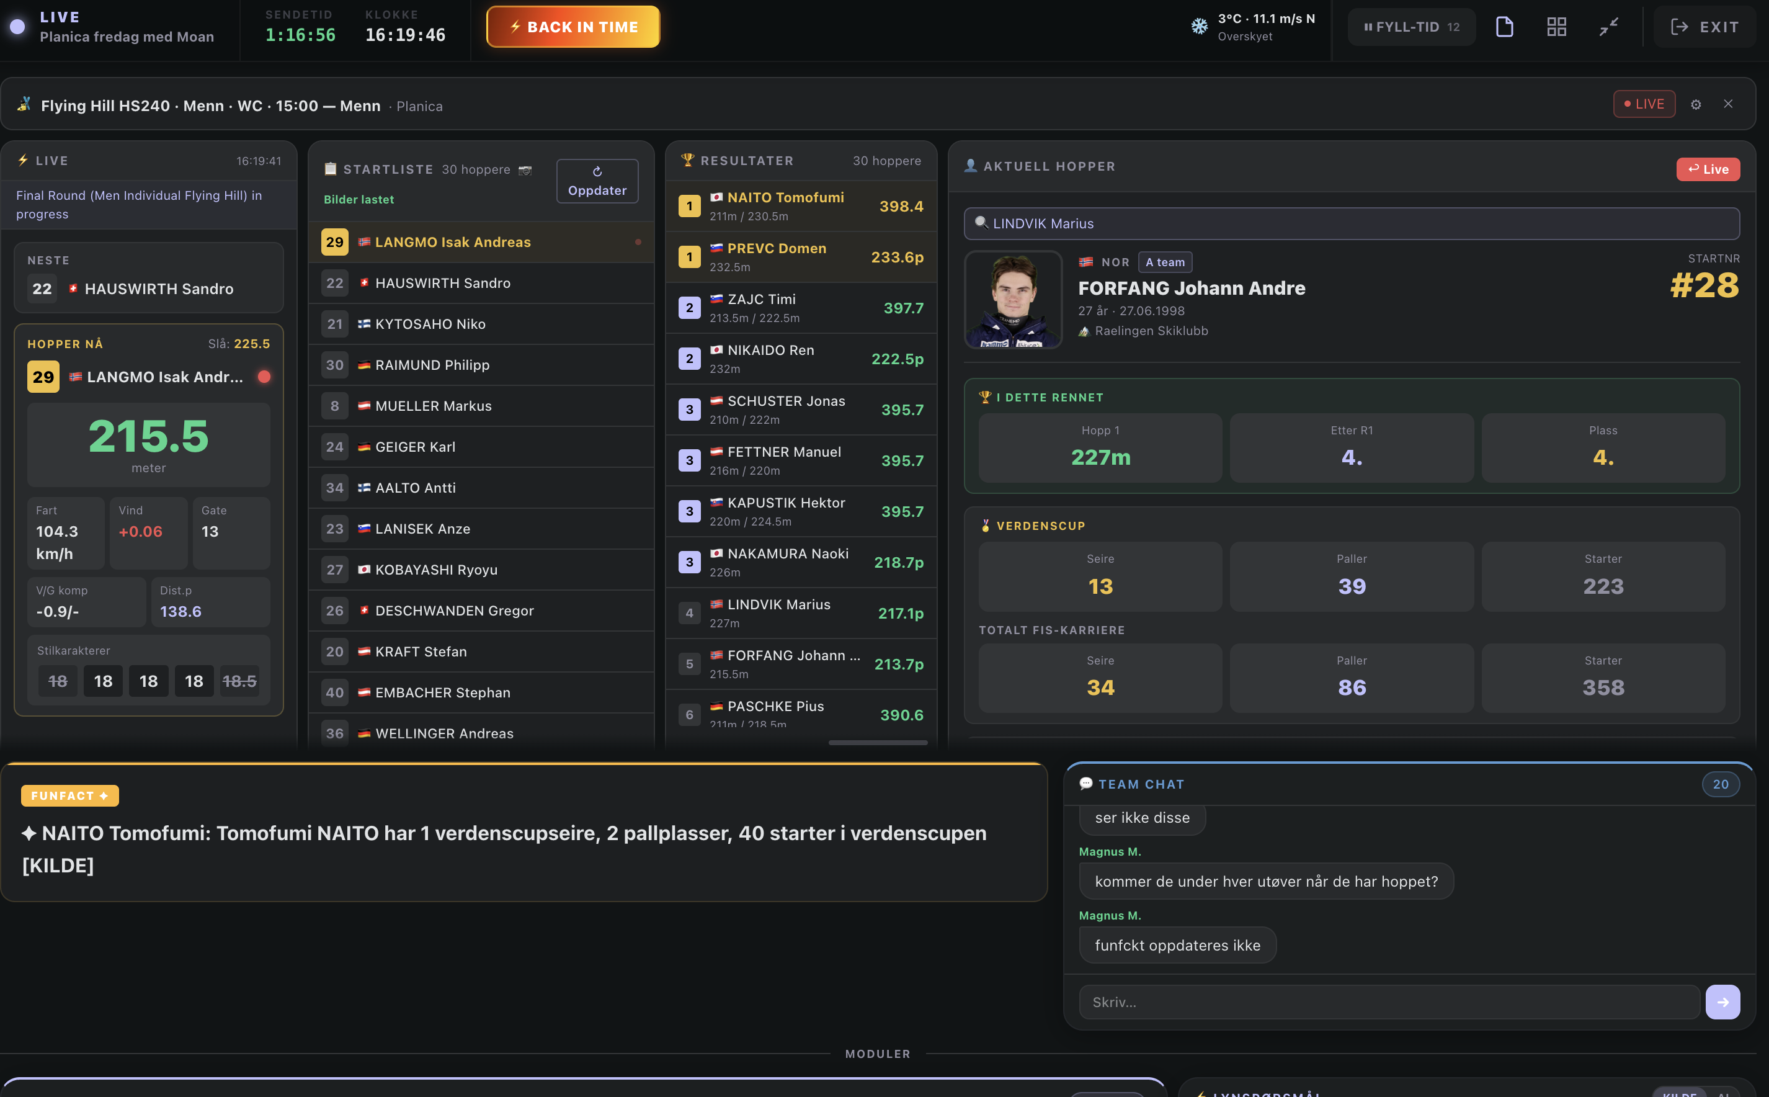Viewport: 1769px width, 1097px height.
Task: Click the collapse arrows icon in top bar
Action: tap(1609, 27)
